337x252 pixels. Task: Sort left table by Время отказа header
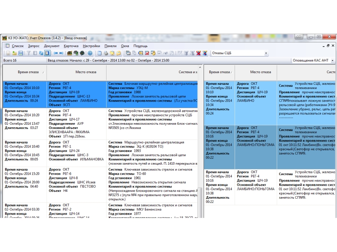(x=25, y=72)
